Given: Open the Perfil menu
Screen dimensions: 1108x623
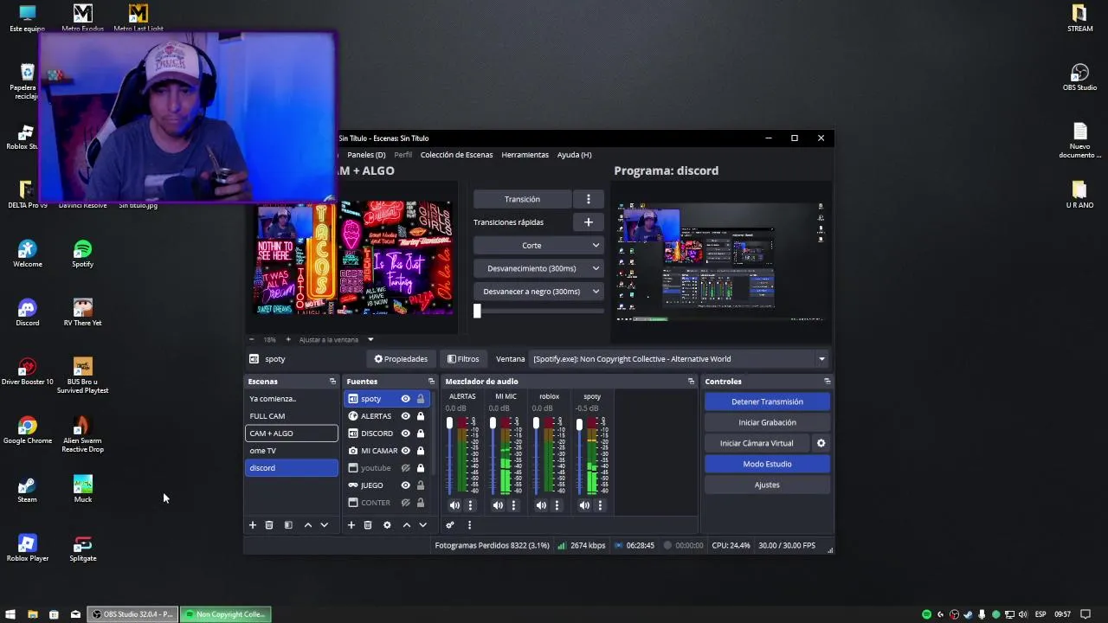Looking at the screenshot, I should (x=403, y=155).
